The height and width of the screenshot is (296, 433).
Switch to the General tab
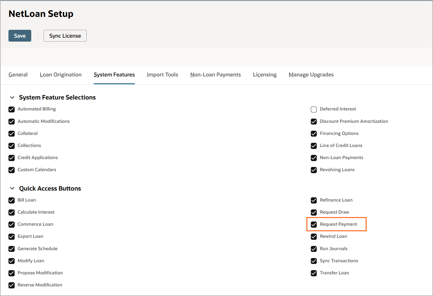pos(18,74)
